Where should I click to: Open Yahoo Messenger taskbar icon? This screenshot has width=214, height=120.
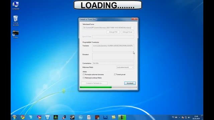39,117
